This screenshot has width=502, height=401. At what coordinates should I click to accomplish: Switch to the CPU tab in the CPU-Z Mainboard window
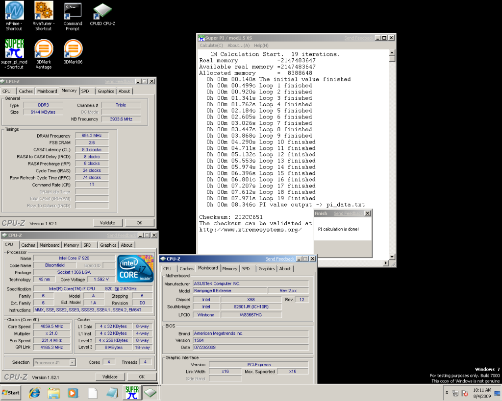pos(167,269)
